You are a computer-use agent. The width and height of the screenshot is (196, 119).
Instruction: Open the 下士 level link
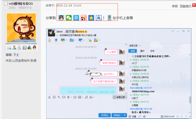click(x=16, y=55)
